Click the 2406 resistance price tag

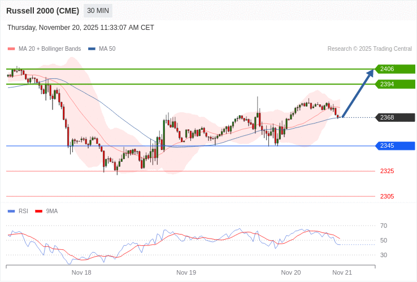pos(395,69)
